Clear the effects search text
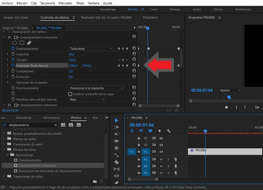 pyautogui.click(x=55, y=125)
